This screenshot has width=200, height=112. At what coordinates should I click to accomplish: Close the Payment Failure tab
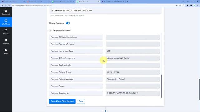click(124, 2)
